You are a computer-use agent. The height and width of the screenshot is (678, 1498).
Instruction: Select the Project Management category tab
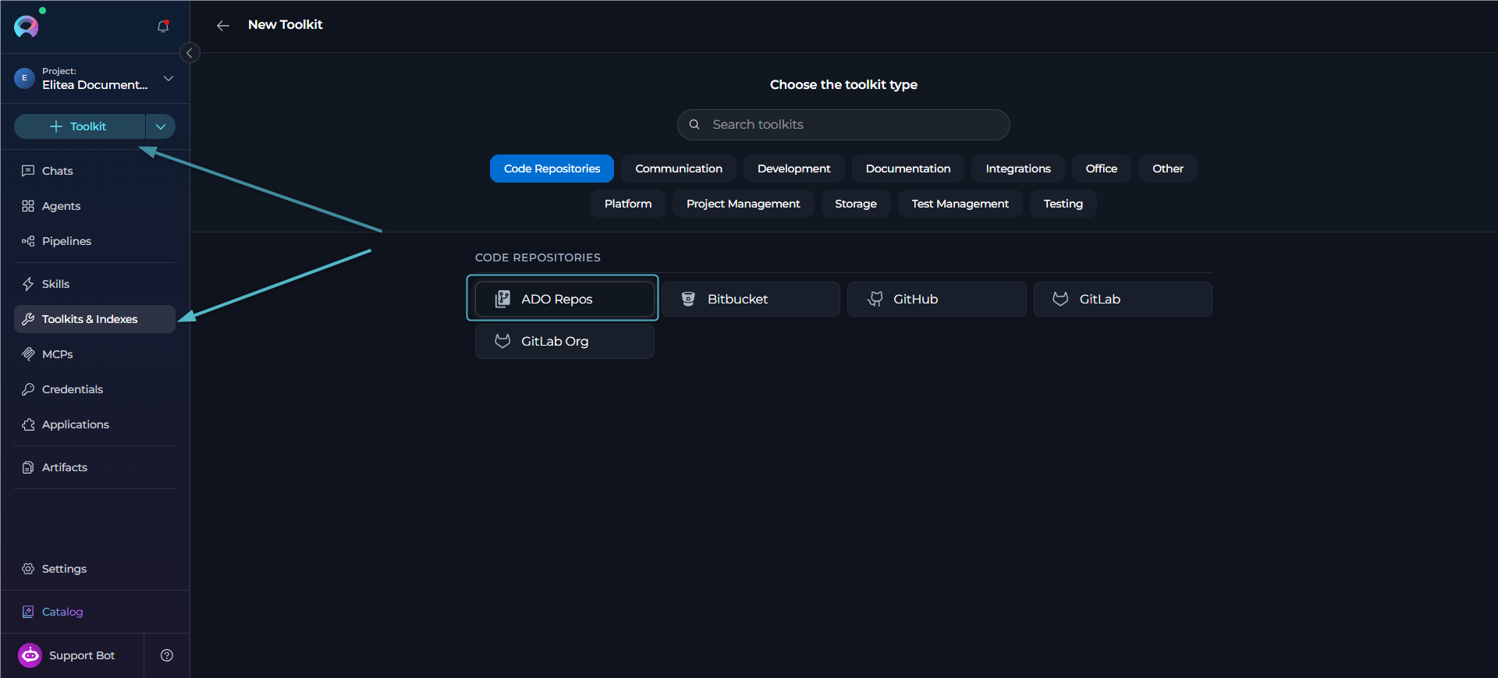(743, 204)
